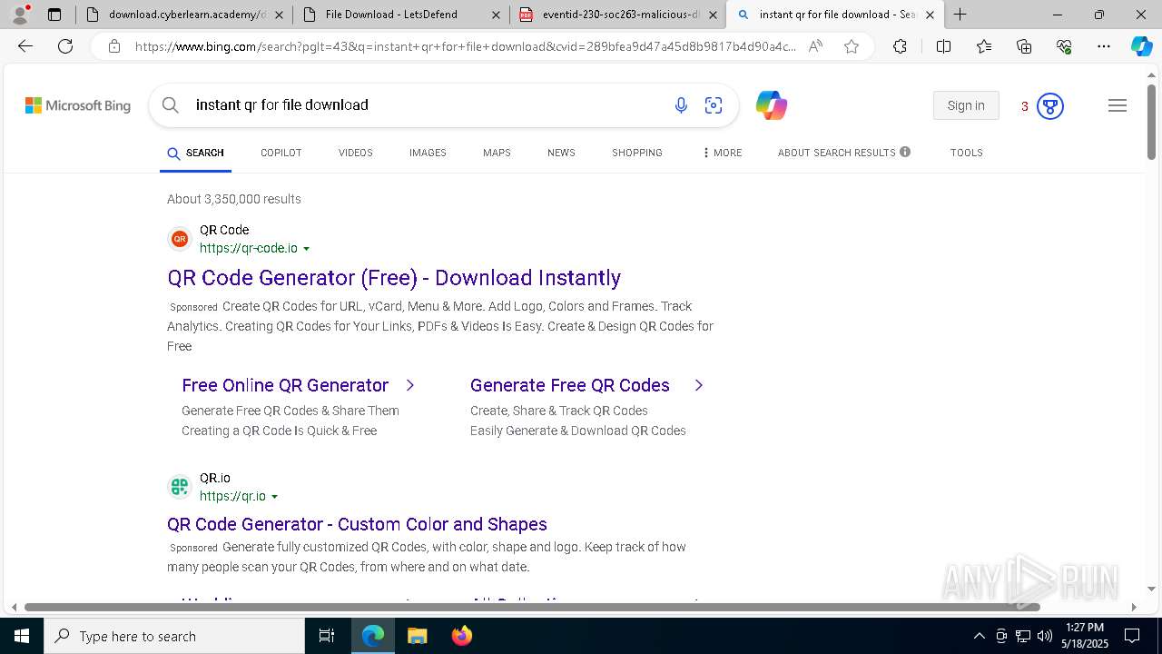Select the IMAGES search tab
The width and height of the screenshot is (1162, 654).
[428, 153]
